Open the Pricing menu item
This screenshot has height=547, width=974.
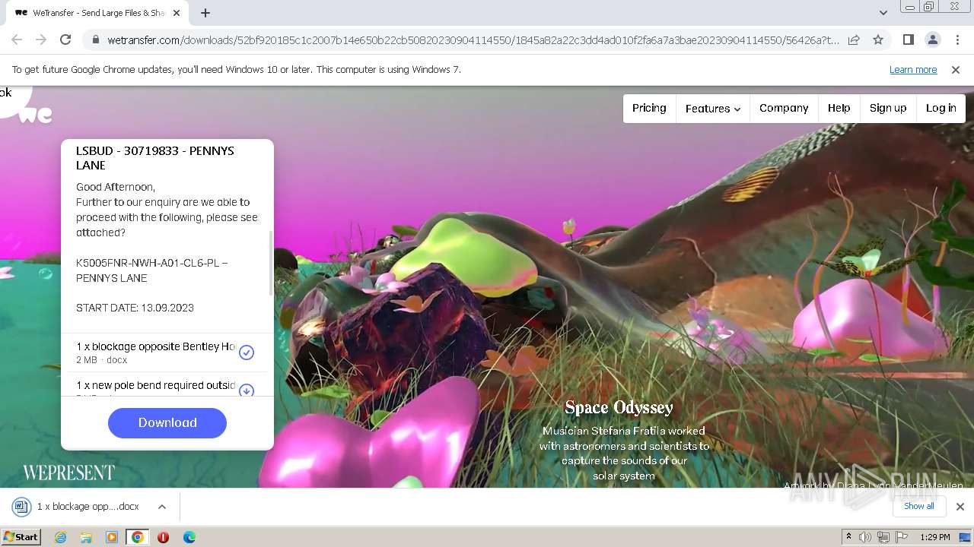point(649,108)
